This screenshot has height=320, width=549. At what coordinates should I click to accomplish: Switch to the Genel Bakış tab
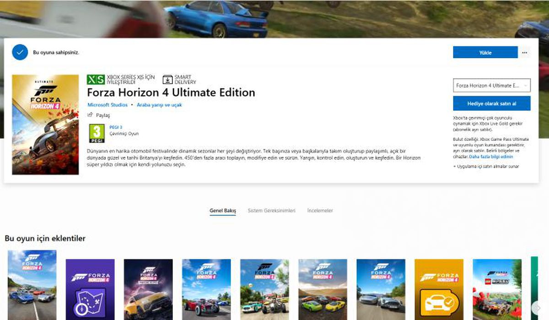click(223, 211)
